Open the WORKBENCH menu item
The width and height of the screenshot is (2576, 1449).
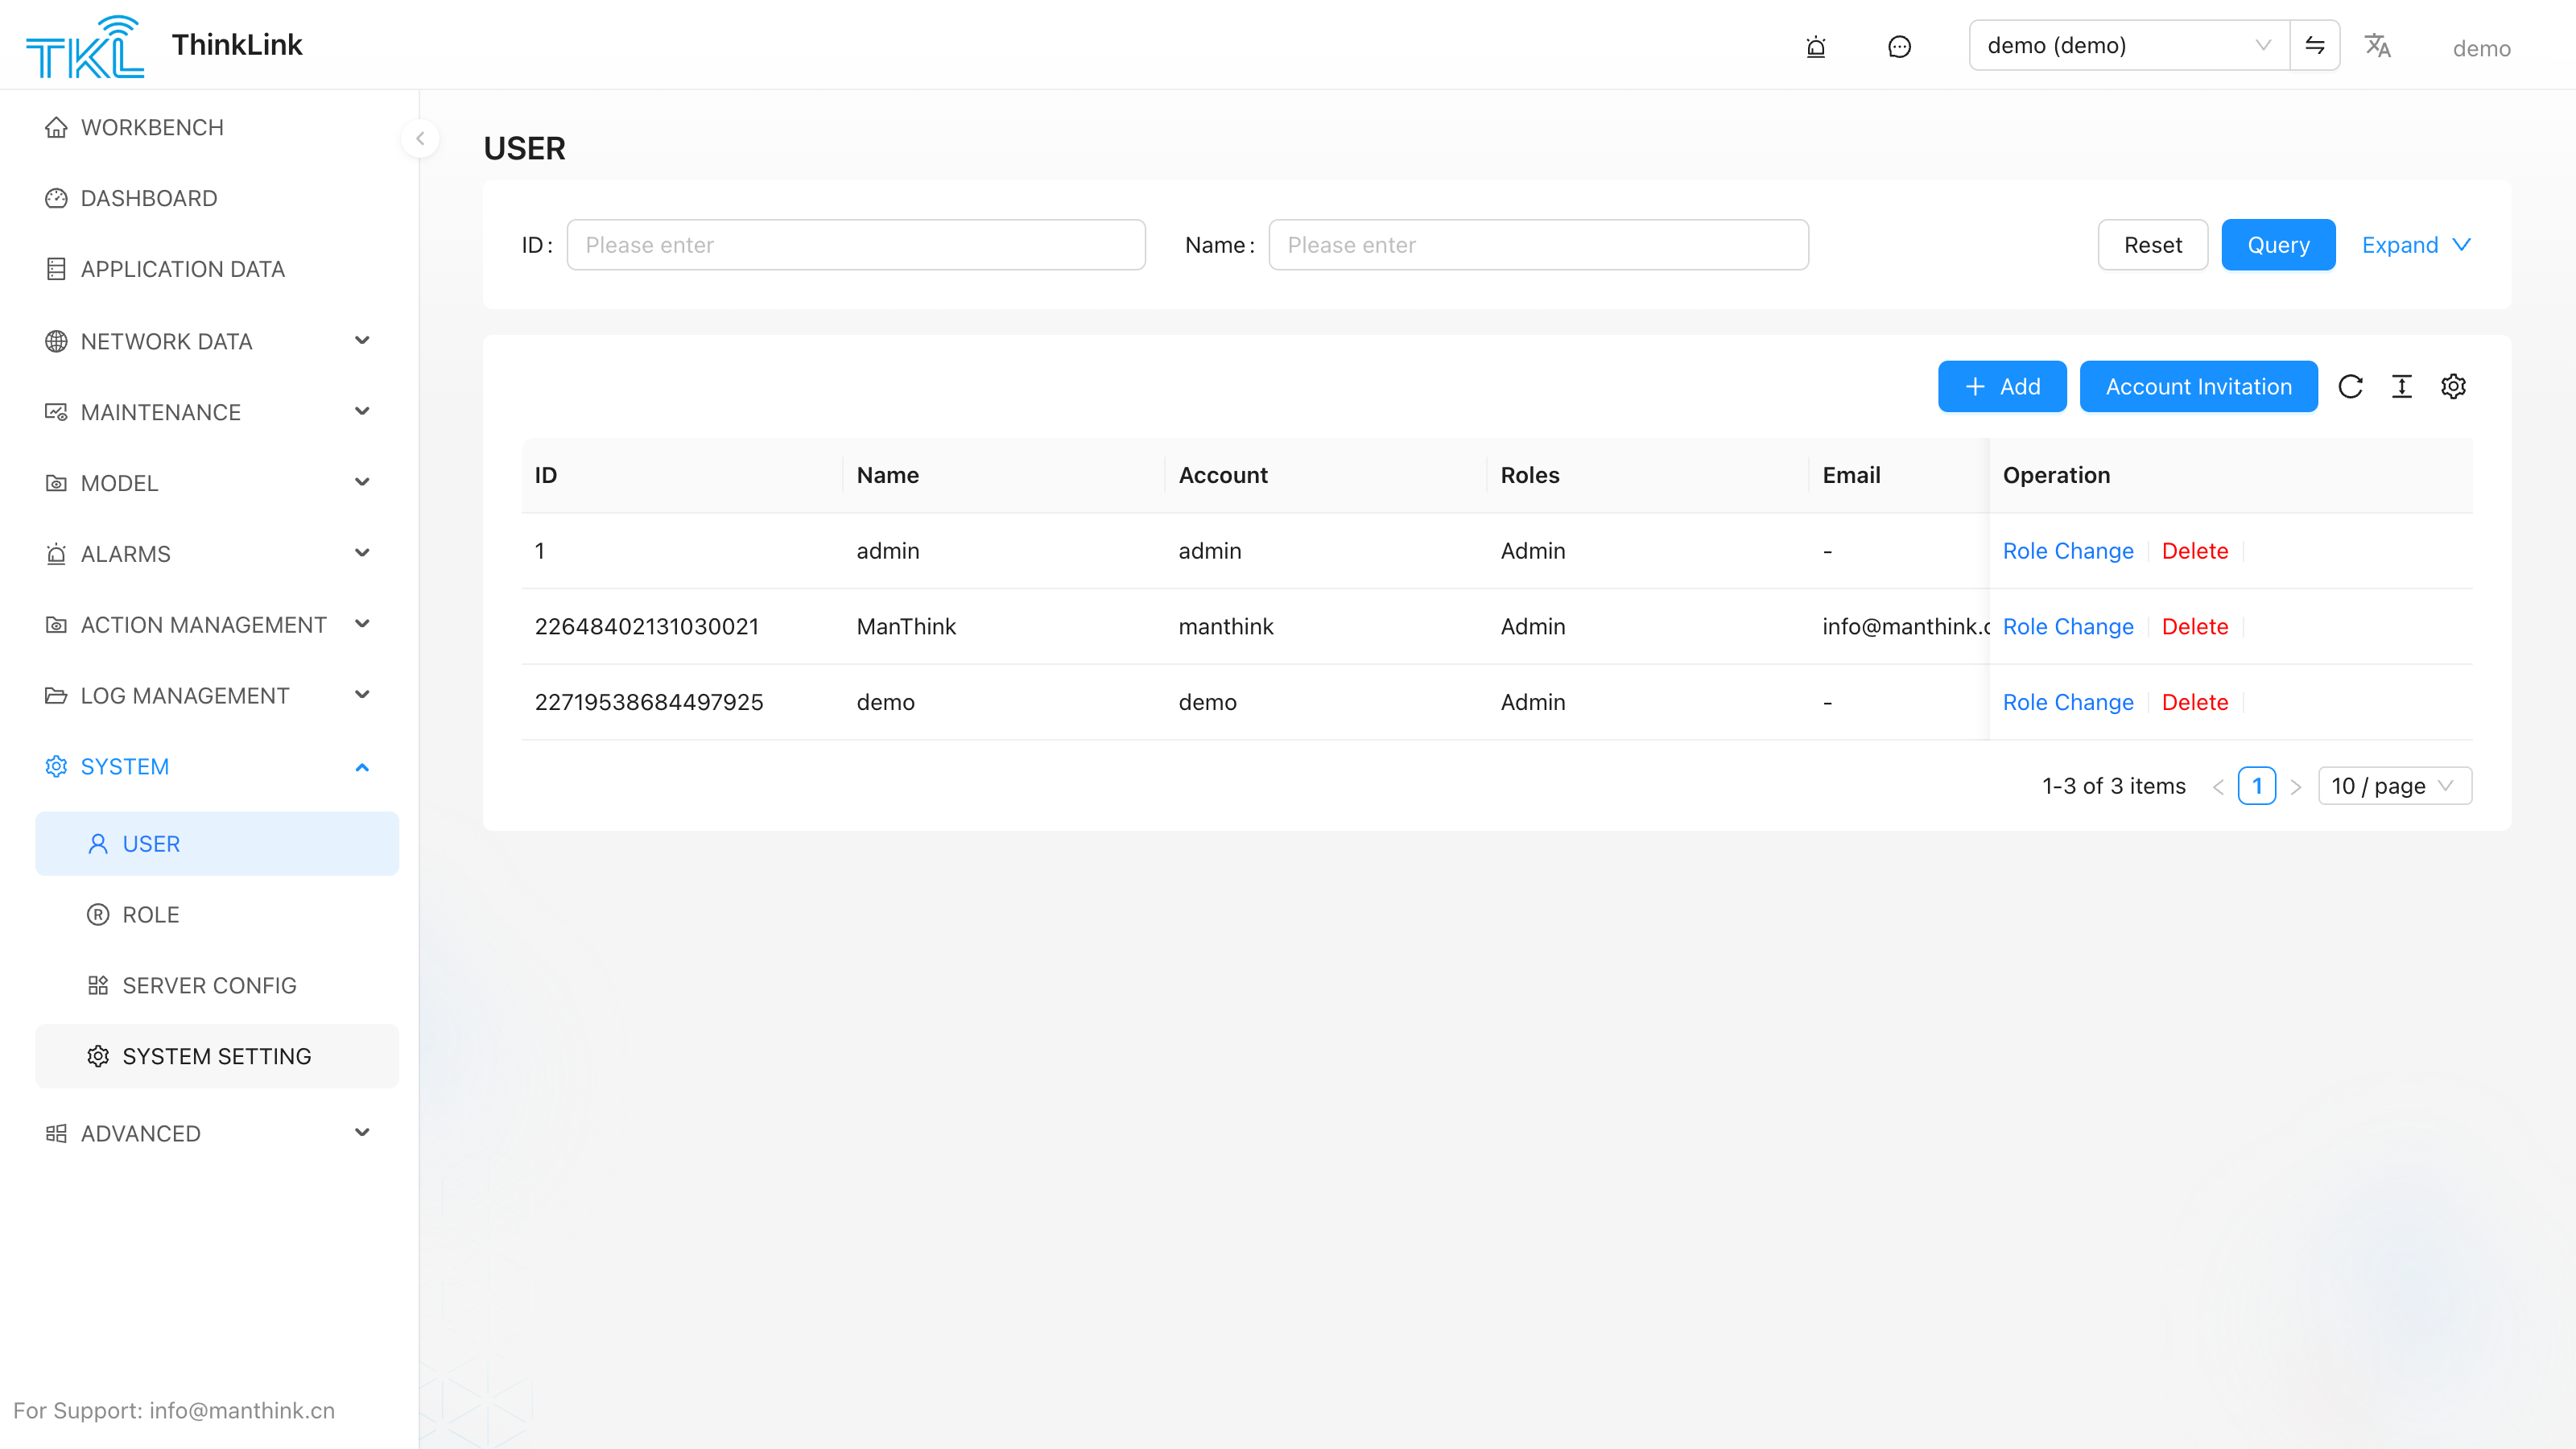click(217, 127)
